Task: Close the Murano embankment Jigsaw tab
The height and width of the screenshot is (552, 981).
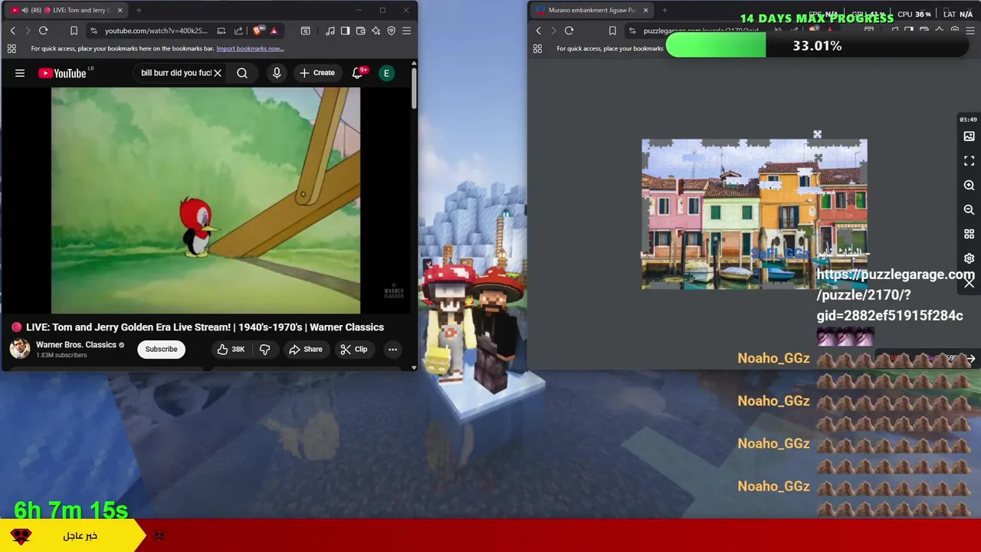Action: pyautogui.click(x=645, y=10)
